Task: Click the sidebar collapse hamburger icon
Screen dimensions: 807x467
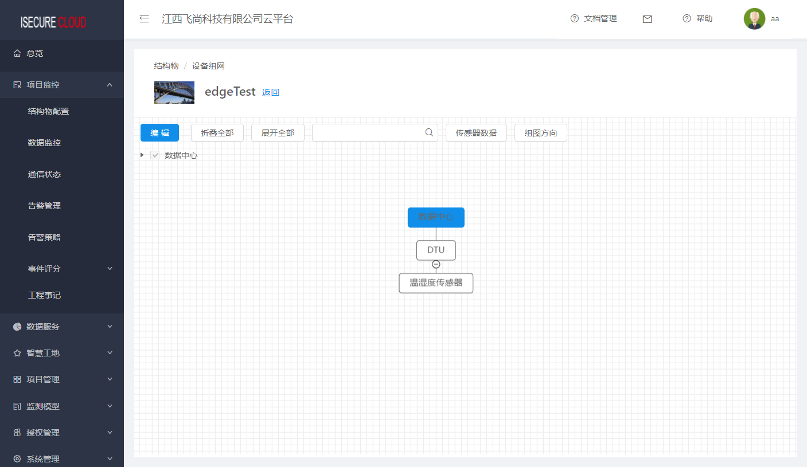Action: tap(145, 19)
